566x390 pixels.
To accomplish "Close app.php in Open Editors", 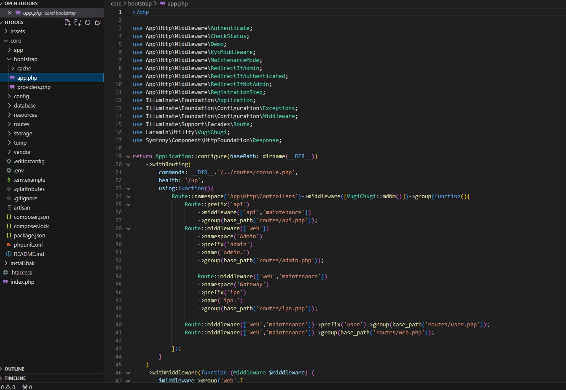I will click(10, 13).
